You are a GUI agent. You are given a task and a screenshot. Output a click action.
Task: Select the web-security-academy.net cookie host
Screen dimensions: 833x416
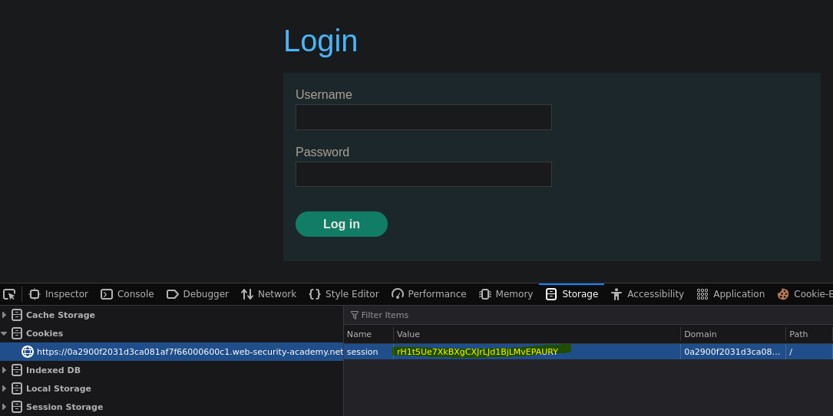[x=190, y=352]
